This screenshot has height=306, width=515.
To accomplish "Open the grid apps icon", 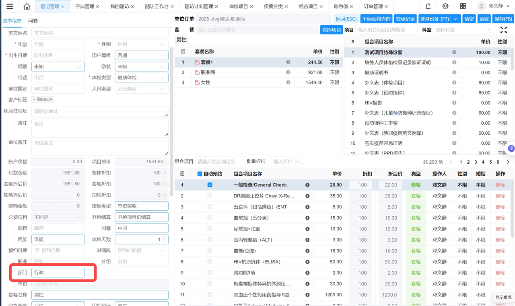I will click(x=463, y=6).
